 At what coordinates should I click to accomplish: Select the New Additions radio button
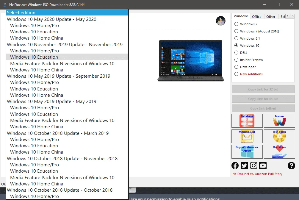pyautogui.click(x=236, y=74)
